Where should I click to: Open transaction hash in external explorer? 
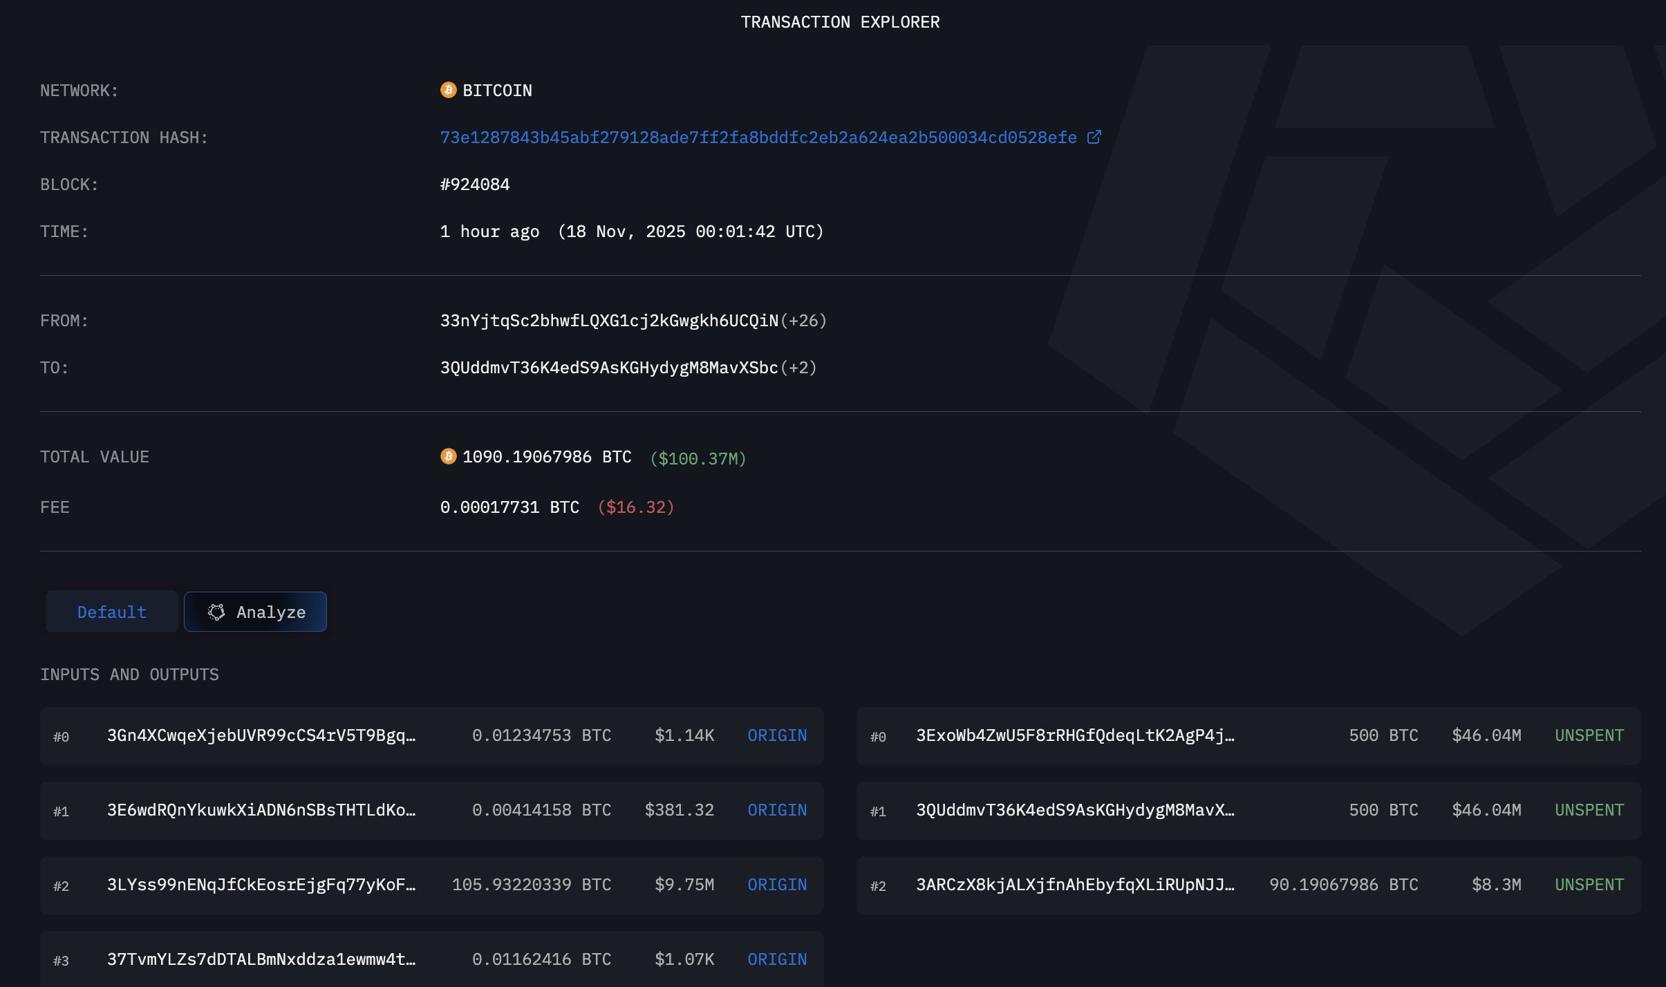(1094, 136)
